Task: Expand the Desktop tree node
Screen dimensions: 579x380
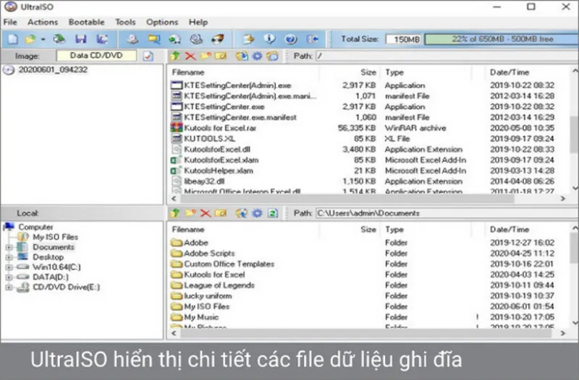Action: click(9, 257)
